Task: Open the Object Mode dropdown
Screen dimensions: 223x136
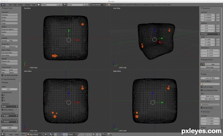Action: pyautogui.click(x=35, y=134)
